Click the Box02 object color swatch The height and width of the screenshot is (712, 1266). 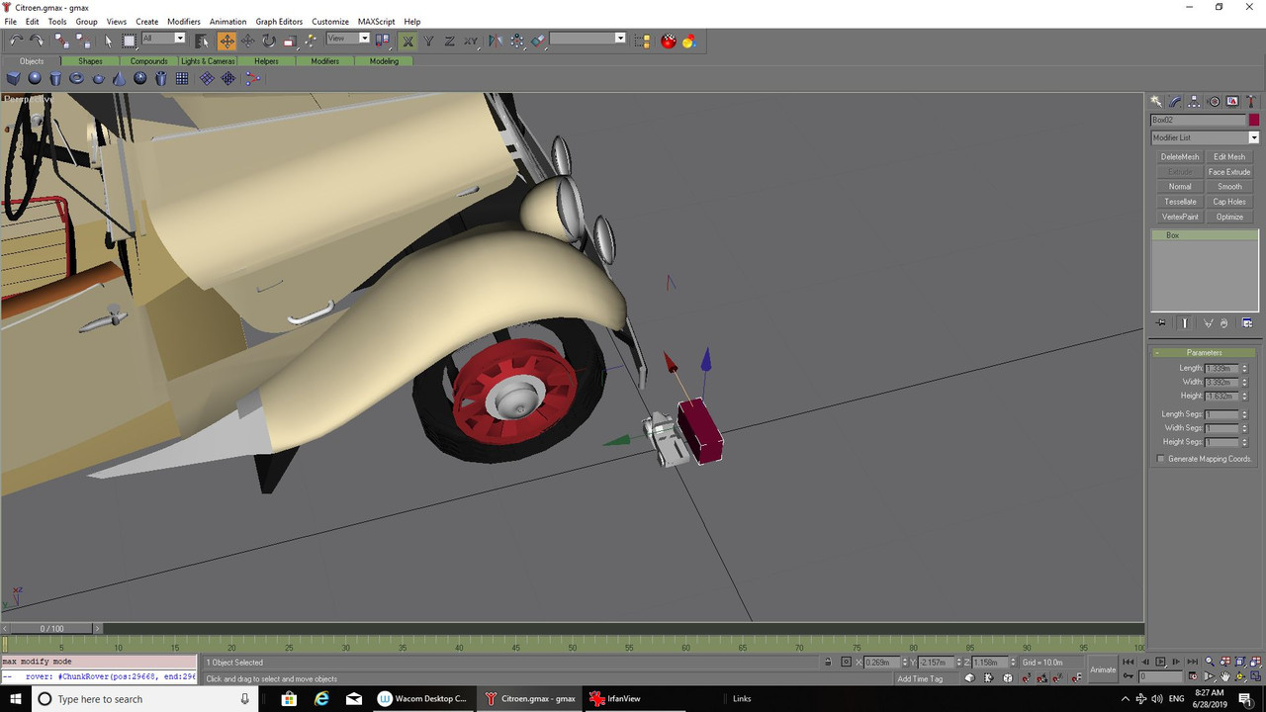[1254, 120]
